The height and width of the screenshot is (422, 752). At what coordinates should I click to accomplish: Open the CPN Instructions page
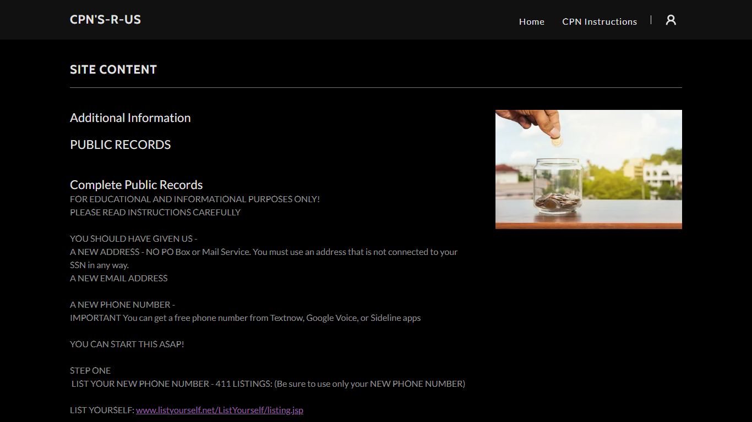[x=600, y=21]
